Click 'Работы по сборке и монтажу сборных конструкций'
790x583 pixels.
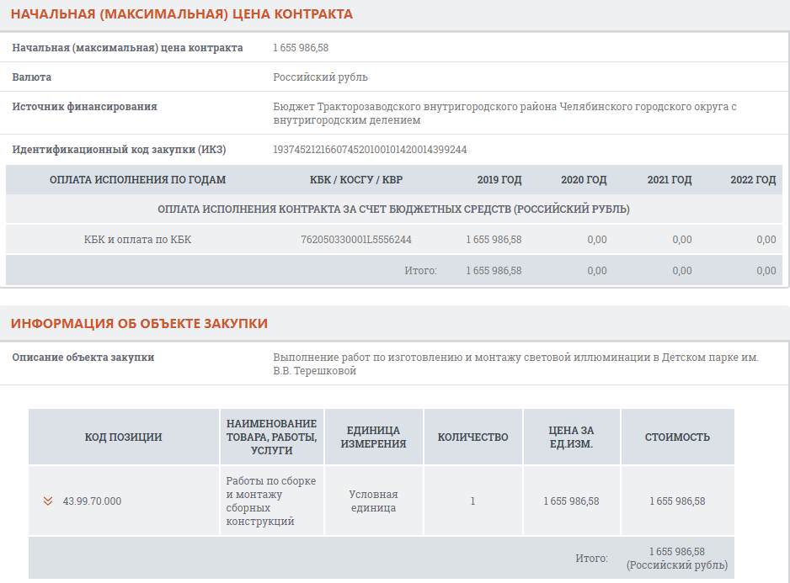(x=271, y=501)
